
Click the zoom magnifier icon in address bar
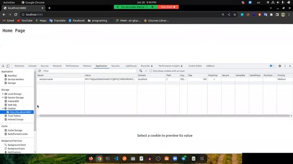(x=223, y=15)
